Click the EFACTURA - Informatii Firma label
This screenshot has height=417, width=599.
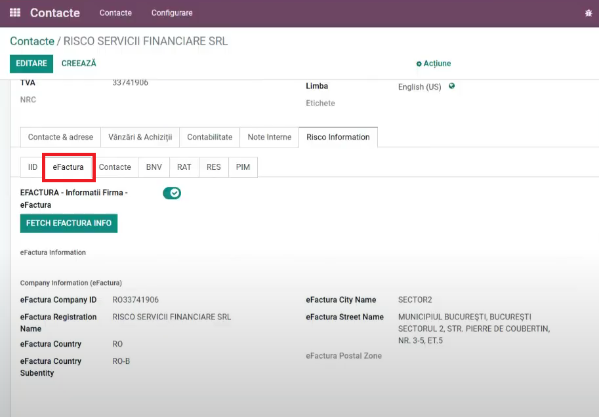(x=73, y=199)
